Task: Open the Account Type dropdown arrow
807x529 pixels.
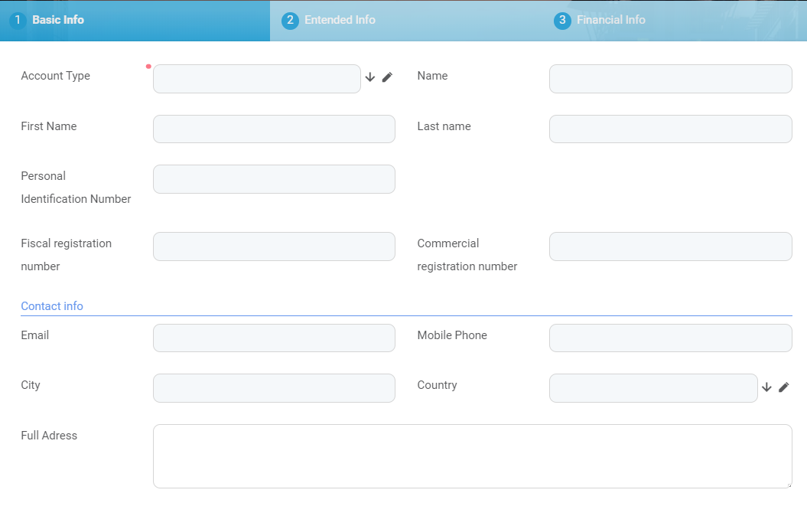Action: pos(370,77)
